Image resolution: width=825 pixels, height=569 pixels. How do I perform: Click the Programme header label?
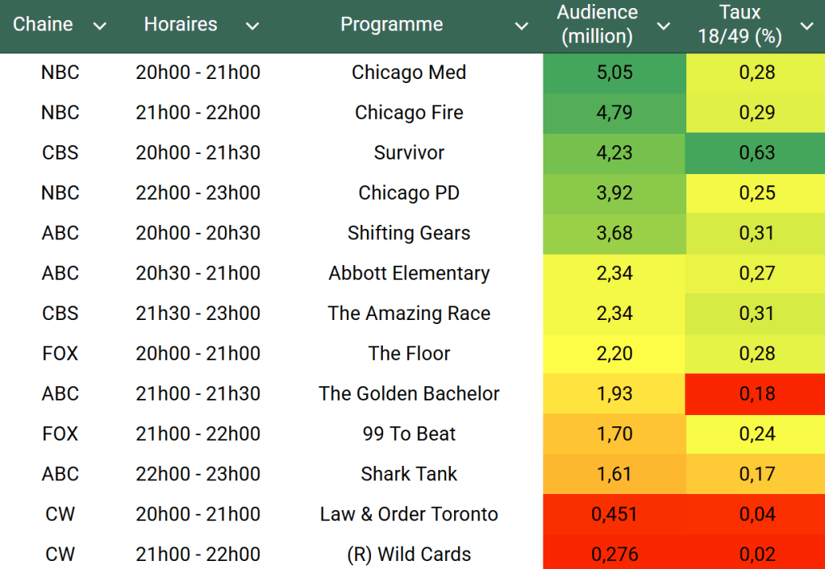pos(391,24)
